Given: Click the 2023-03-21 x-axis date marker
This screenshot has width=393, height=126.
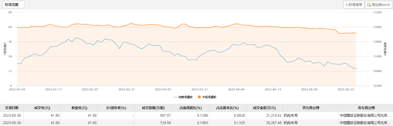Looking at the screenshot, I should click(200, 89).
